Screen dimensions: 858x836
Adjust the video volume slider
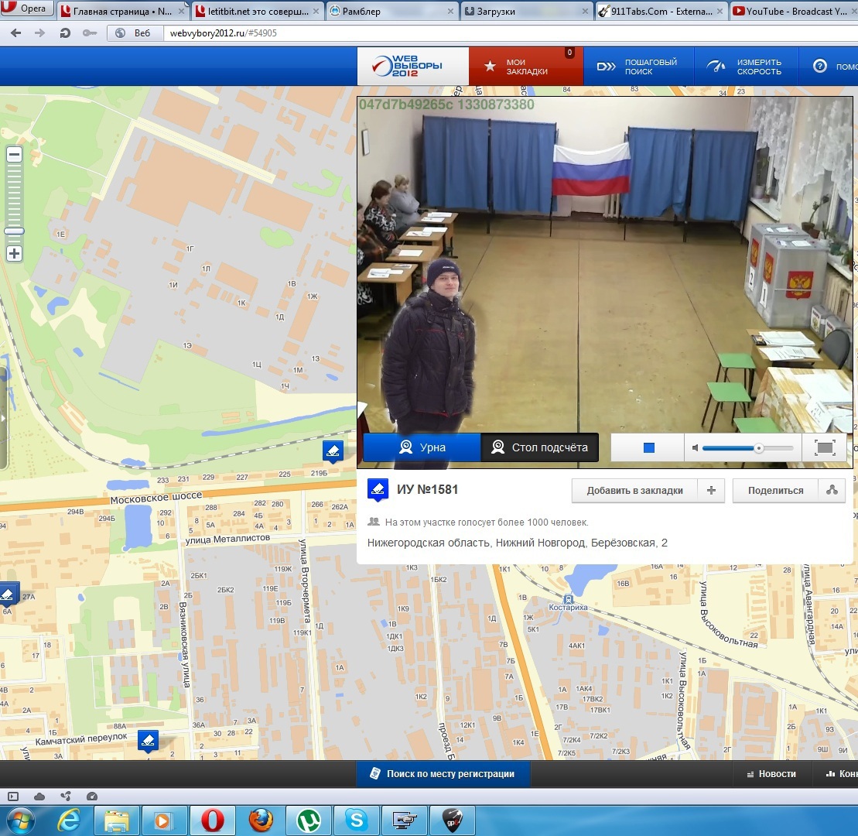tap(747, 448)
